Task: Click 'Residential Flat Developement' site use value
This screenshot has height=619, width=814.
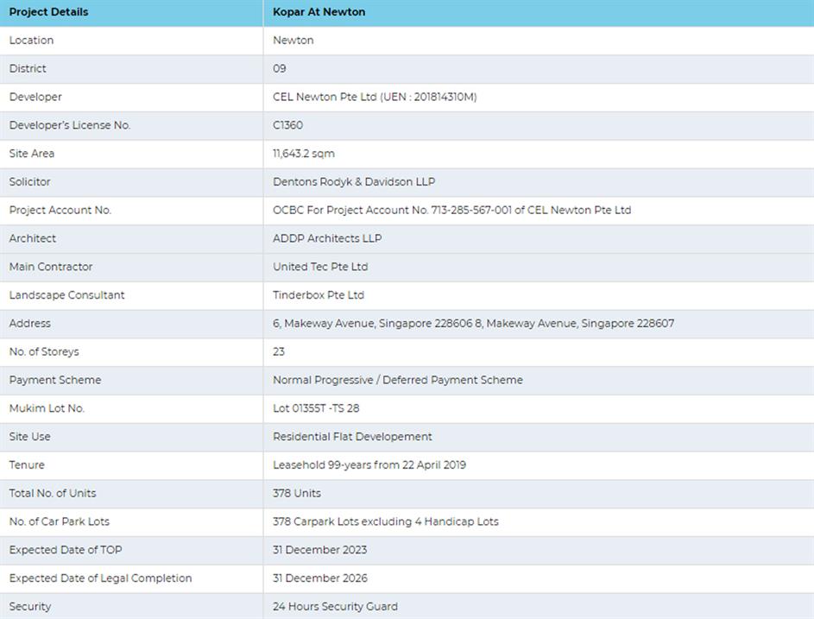Action: click(352, 437)
